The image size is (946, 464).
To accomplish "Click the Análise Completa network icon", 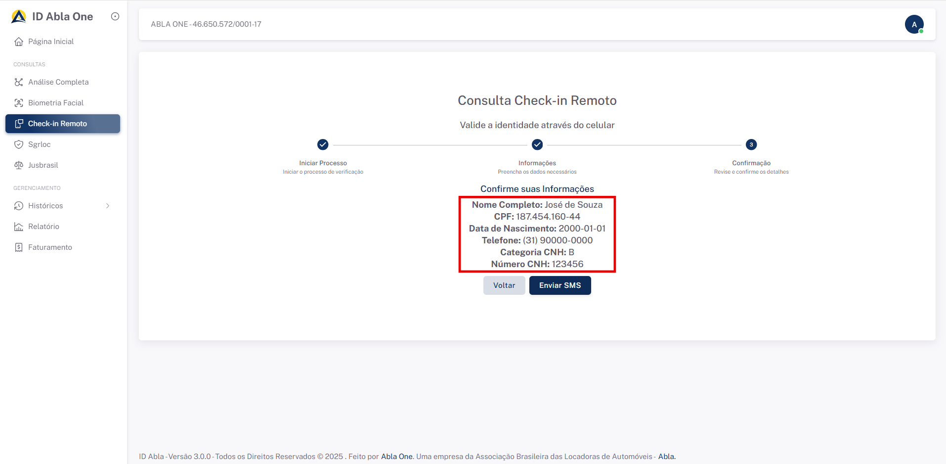I will pyautogui.click(x=19, y=82).
